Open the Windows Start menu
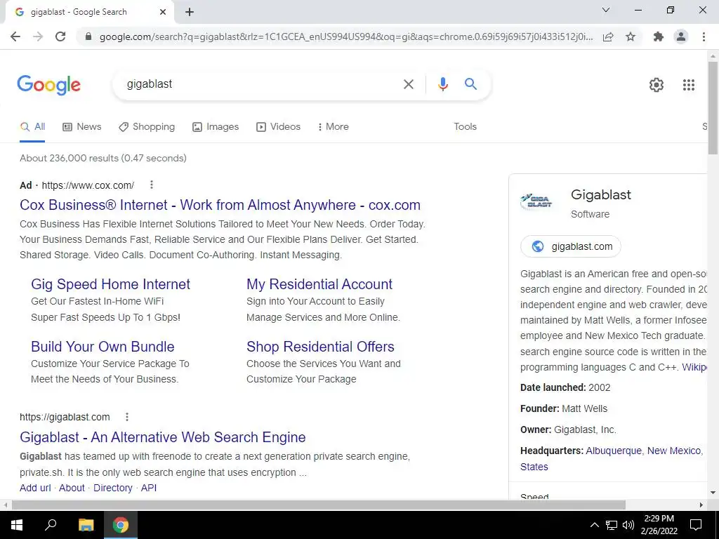 [x=17, y=525]
